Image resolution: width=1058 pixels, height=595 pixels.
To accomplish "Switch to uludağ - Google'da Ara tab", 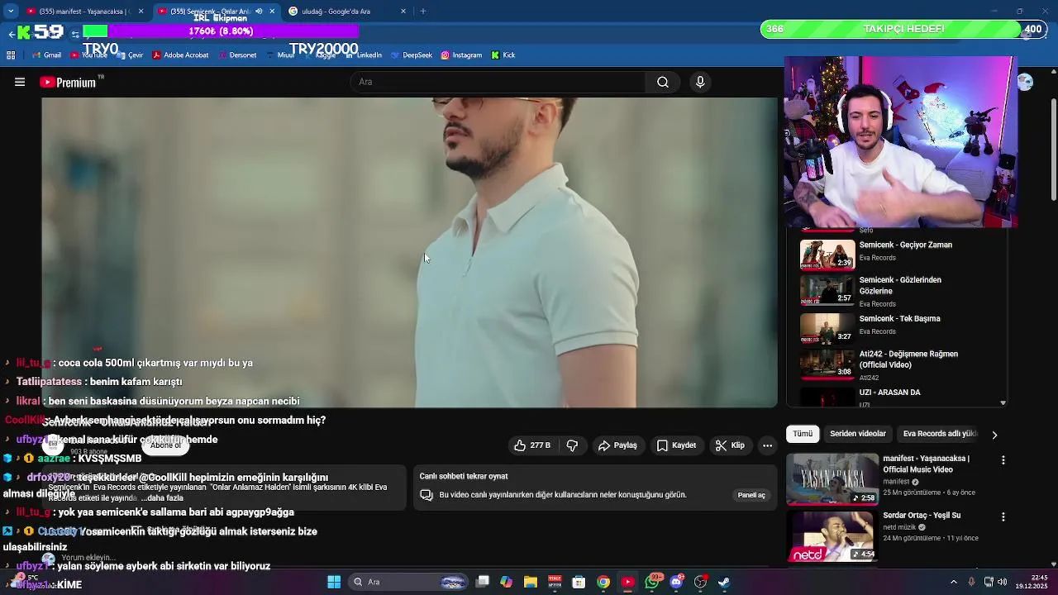I will (346, 12).
